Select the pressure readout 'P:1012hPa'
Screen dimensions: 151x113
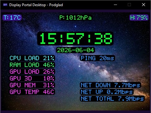tap(75, 18)
